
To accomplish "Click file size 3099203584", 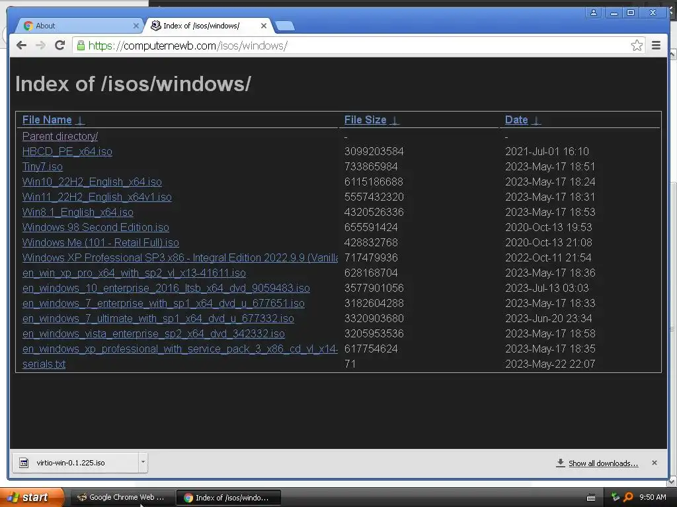I will (x=374, y=151).
